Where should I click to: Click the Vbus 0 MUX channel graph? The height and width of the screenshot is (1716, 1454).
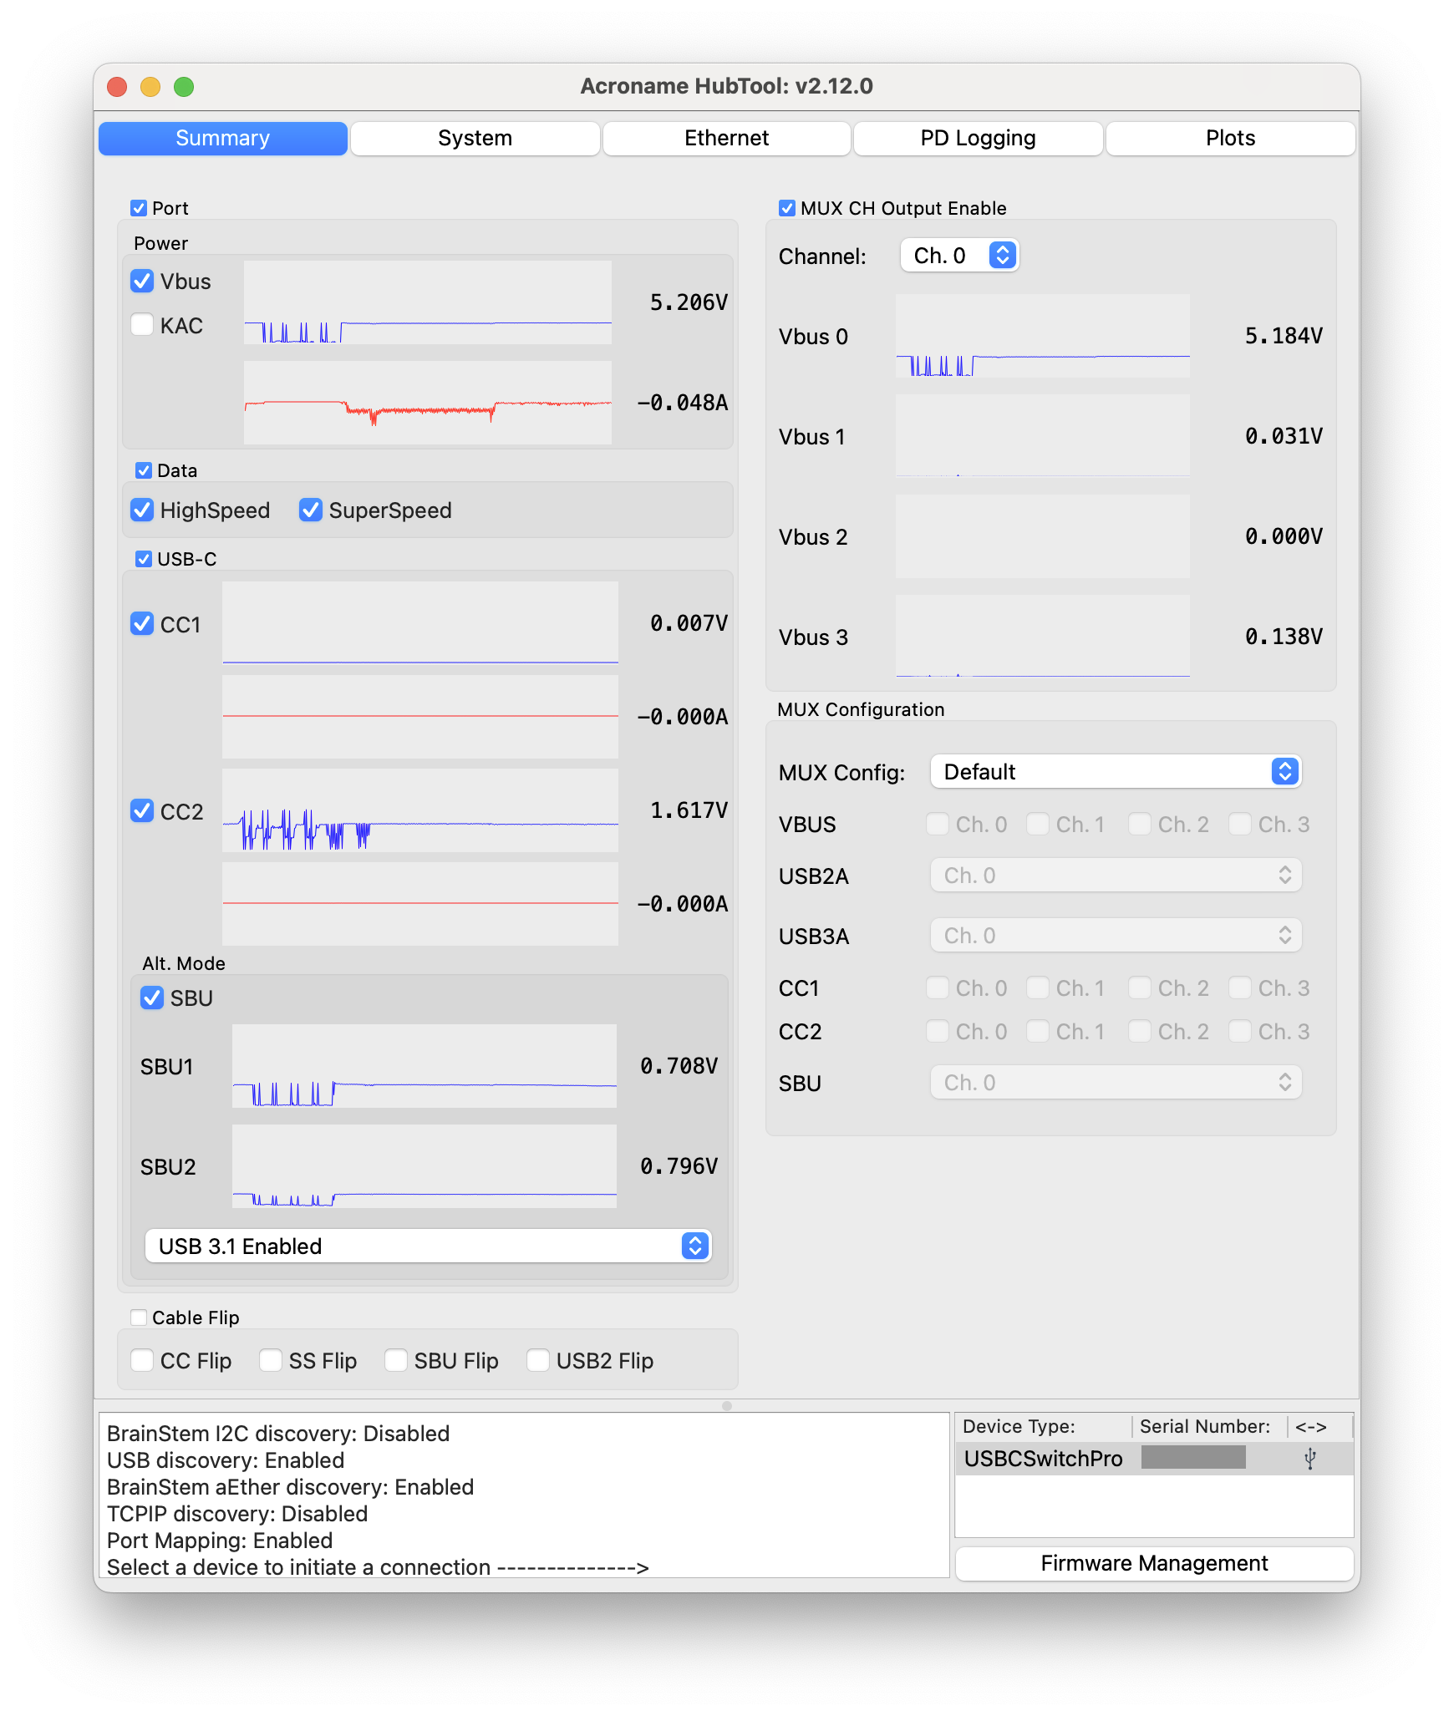click(x=1042, y=336)
